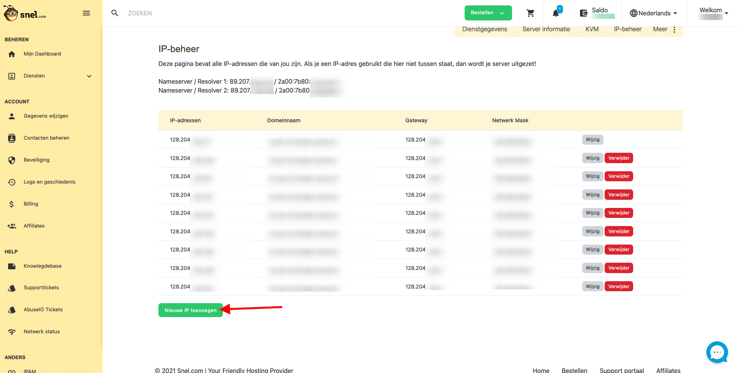Click Wijzig on the first IP row
This screenshot has height=373, width=738.
click(592, 140)
